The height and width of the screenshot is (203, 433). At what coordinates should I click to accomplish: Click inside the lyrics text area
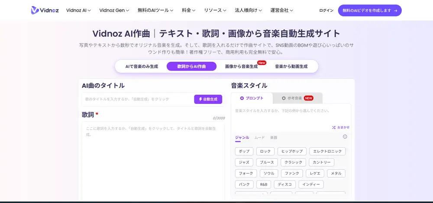tap(153, 161)
